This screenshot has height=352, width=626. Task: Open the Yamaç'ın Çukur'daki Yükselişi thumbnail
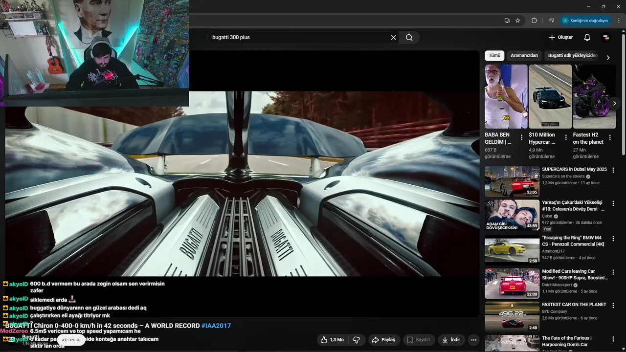[x=512, y=215]
